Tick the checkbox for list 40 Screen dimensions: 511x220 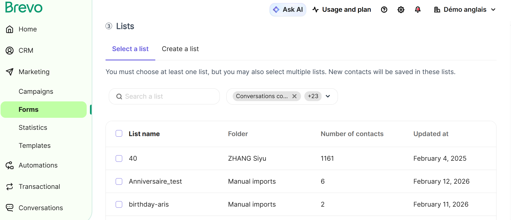(x=119, y=159)
